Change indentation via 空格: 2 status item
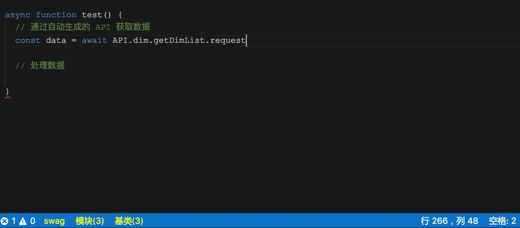This screenshot has height=228, width=520. point(502,221)
